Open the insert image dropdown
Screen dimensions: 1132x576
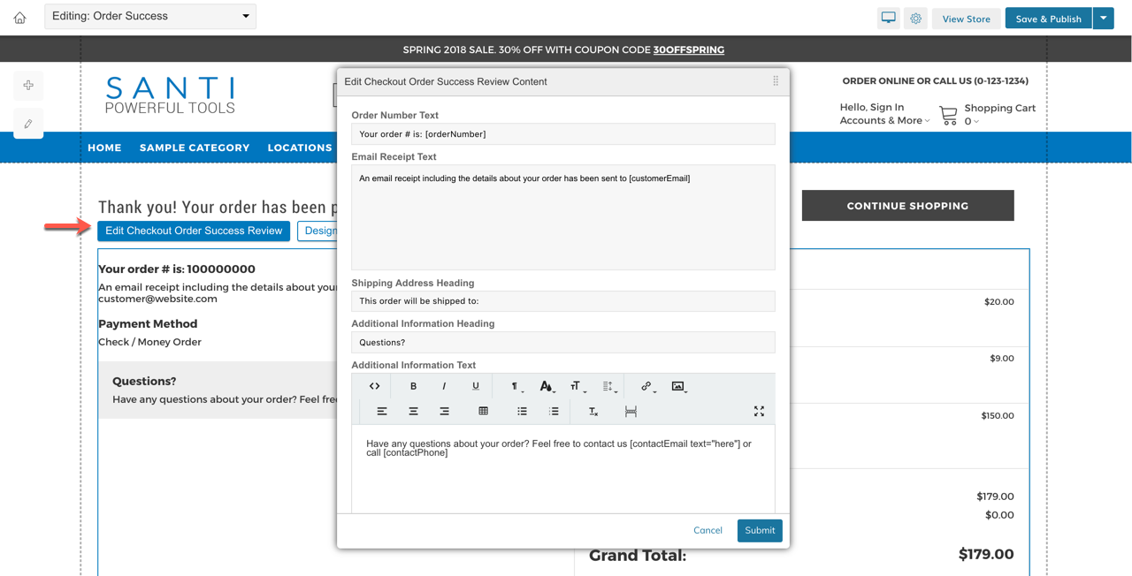click(678, 386)
